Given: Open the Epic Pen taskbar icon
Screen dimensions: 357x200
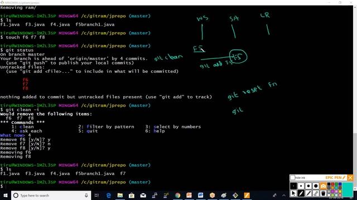Looking at the screenshot, I should [x=247, y=195].
